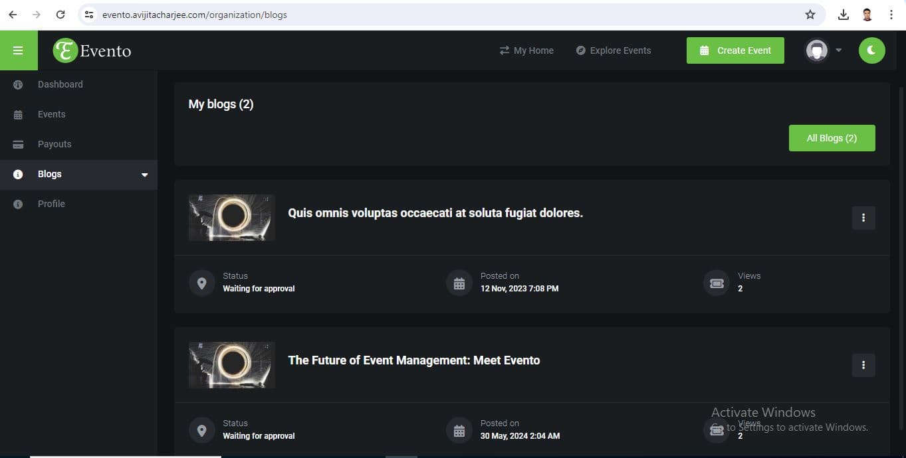Click the Blogs info icon in sidebar
This screenshot has width=906, height=458.
(x=18, y=174)
